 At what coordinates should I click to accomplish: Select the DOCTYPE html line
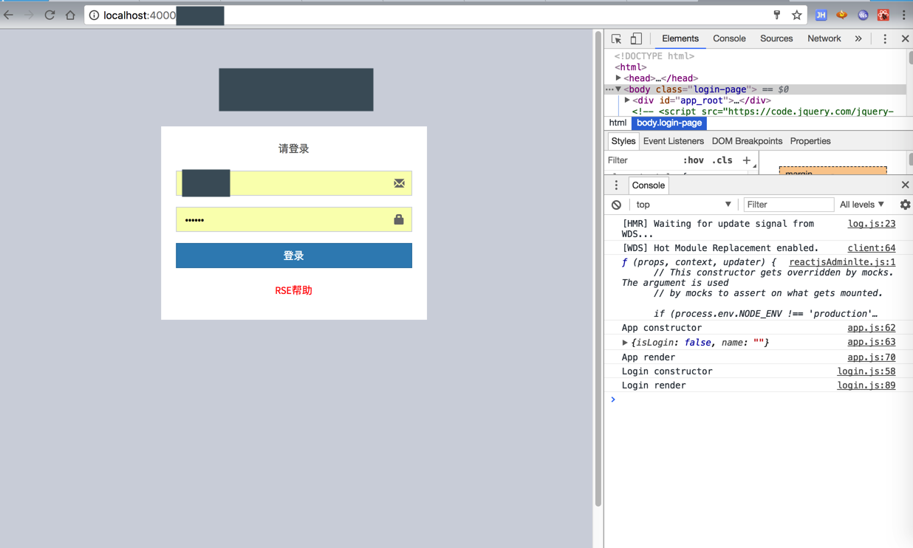[654, 56]
